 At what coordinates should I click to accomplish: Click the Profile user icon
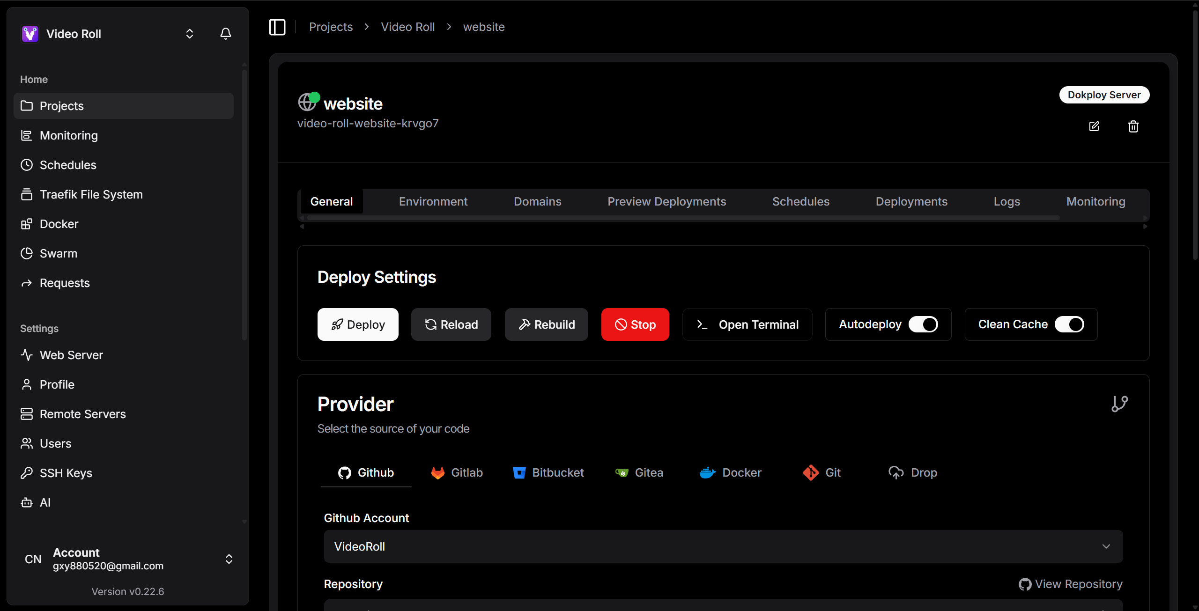27,384
